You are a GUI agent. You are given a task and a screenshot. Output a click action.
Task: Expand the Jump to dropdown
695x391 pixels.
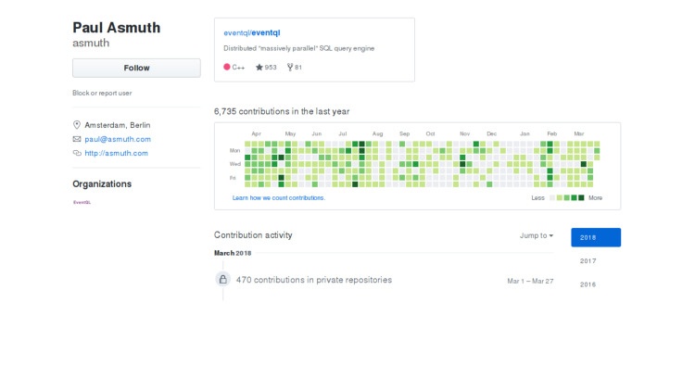click(537, 235)
